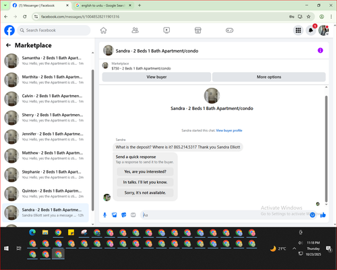Click the Chrome profile icon

pos(321,16)
